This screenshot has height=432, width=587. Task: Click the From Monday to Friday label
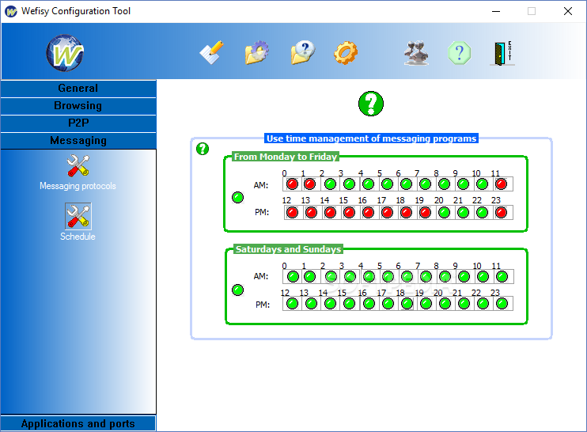click(286, 157)
